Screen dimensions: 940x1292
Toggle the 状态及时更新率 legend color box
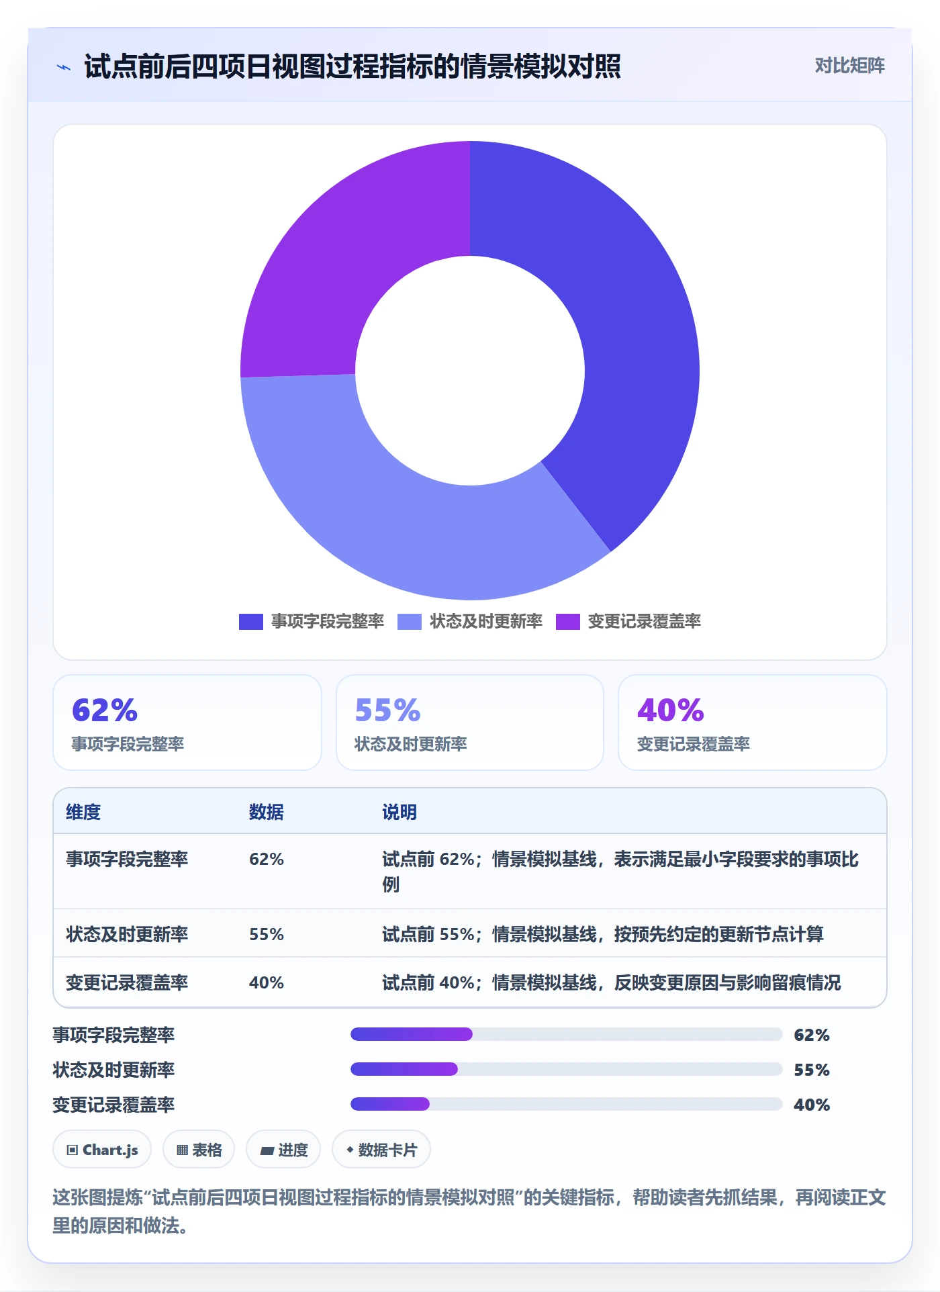(410, 622)
